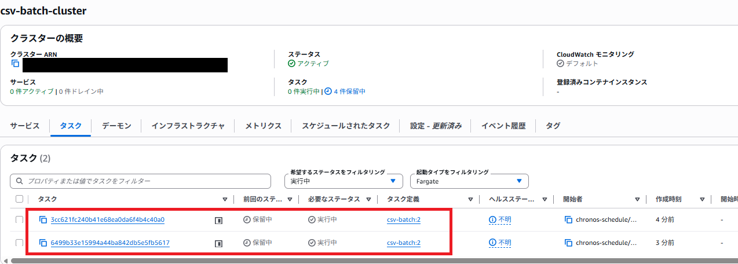Copy task ID 3cc621fc240b41e68ea0da6f4b4c40a0
The image size is (738, 264).
(42, 220)
